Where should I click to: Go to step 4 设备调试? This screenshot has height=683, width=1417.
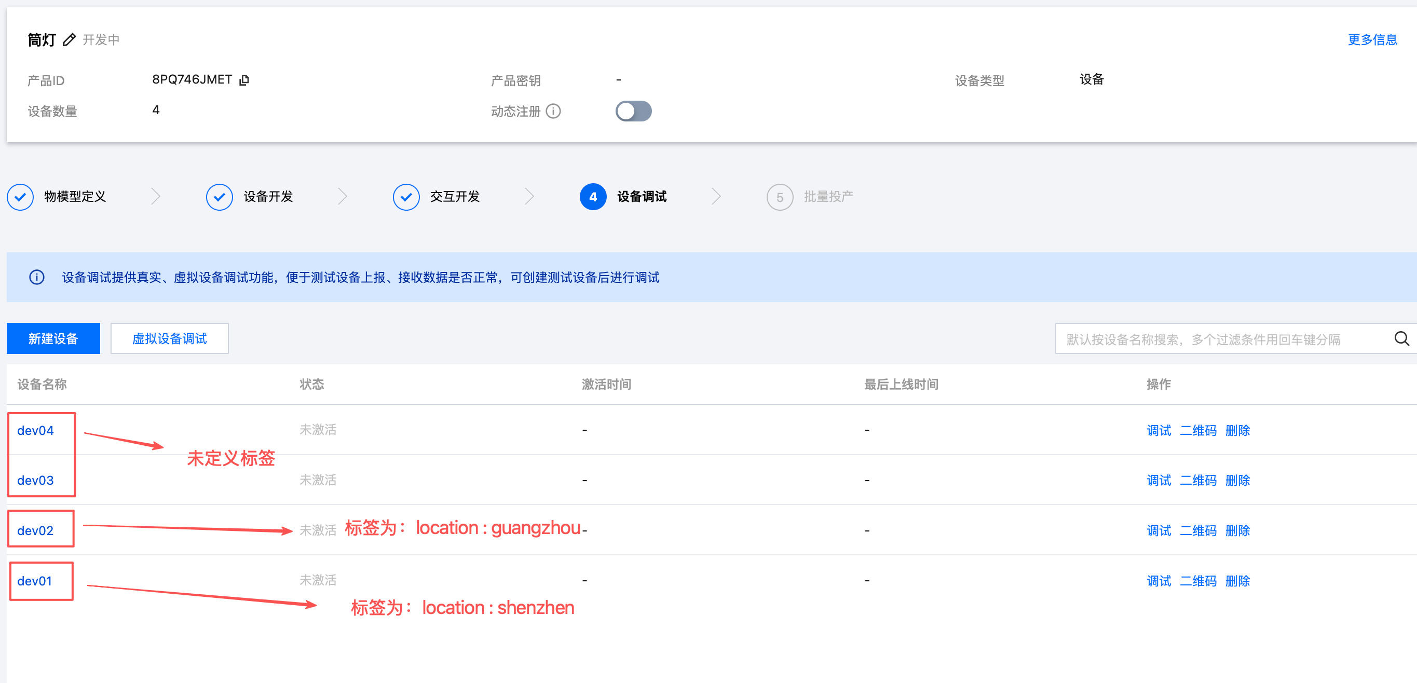[x=593, y=197]
